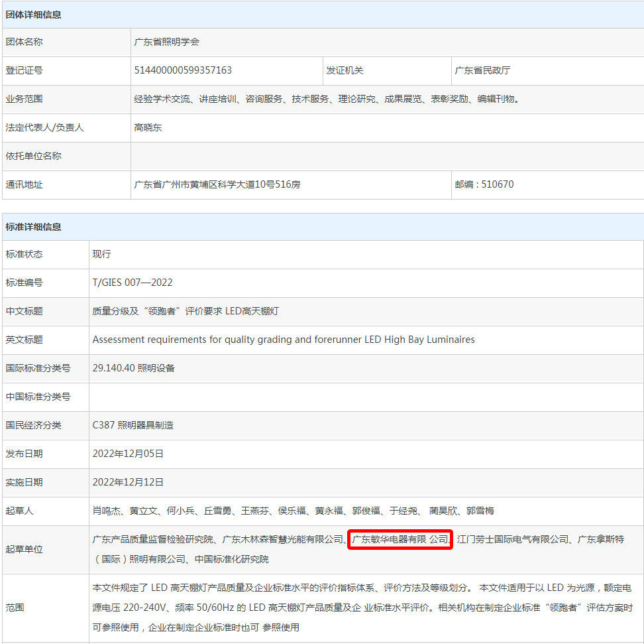
Task: Click the legal representative name 高晓东
Action: (x=148, y=127)
